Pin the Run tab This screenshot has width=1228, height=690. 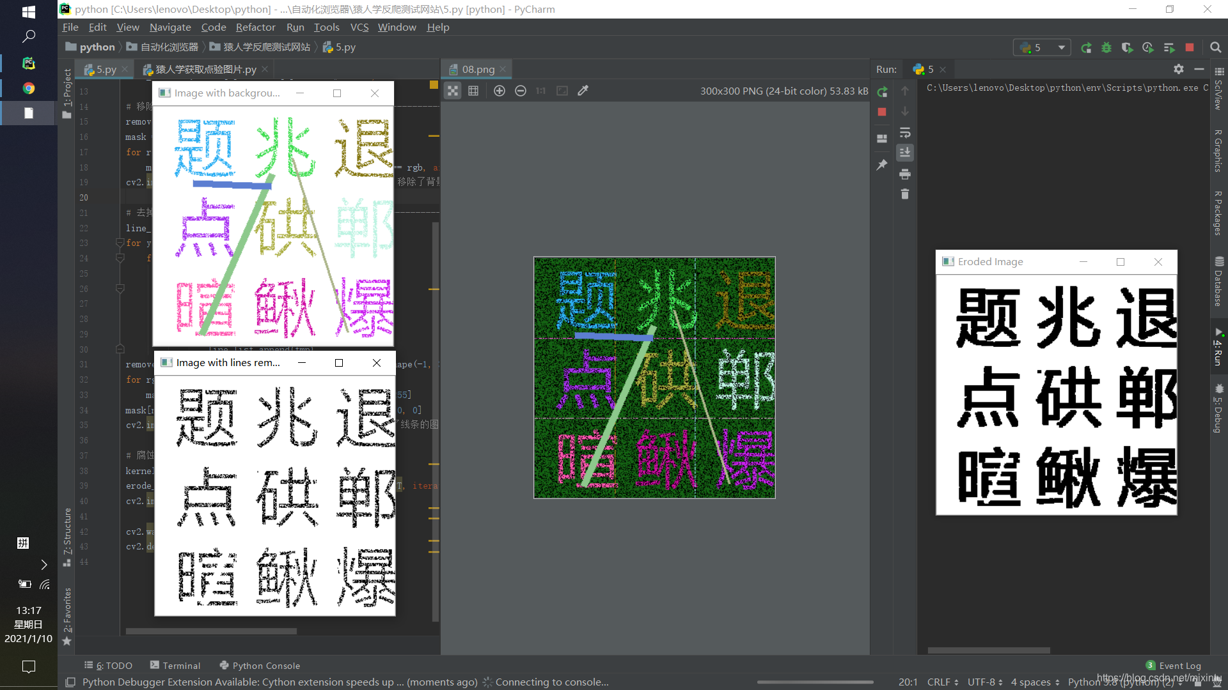coord(882,164)
